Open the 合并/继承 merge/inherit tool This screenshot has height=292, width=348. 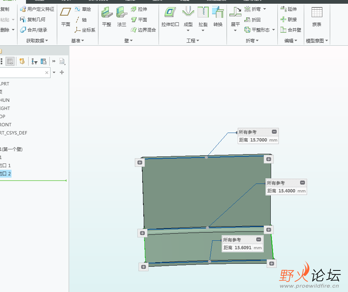click(x=34, y=30)
